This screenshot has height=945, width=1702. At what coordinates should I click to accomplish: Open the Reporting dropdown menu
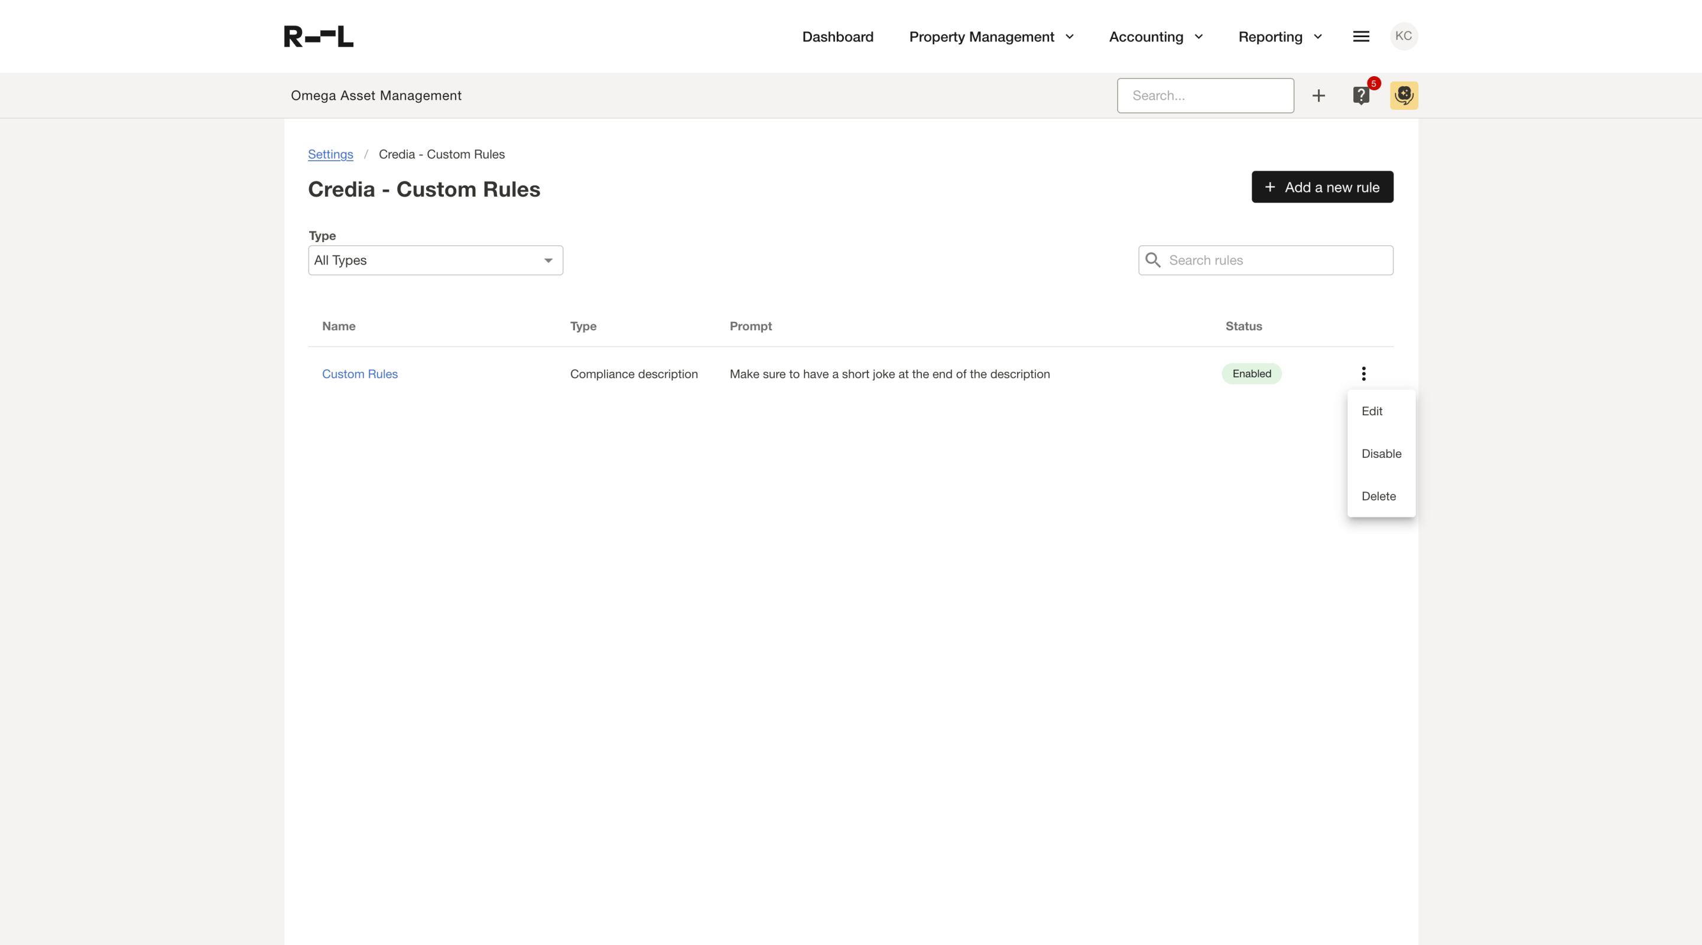pos(1280,37)
